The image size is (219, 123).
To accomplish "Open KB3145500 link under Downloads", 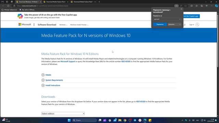I will point(141,102).
